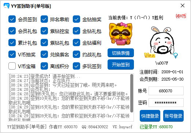Disable the 累计礼包 option
This screenshot has width=191, height=133.
[x=12, y=43]
